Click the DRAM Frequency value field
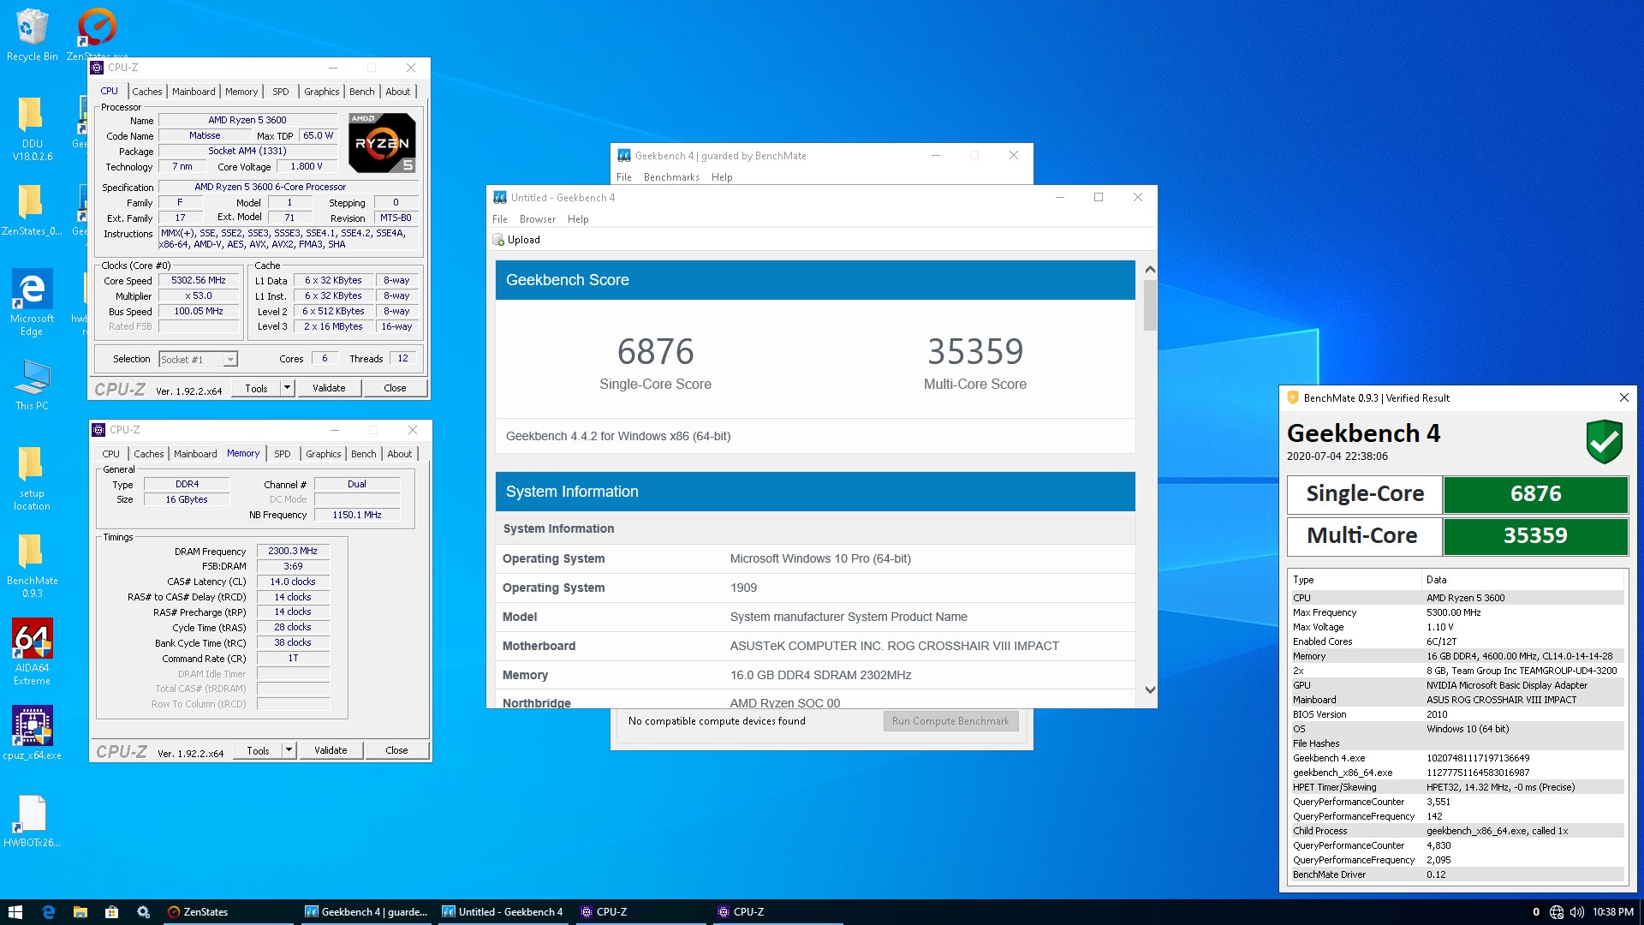1644x925 pixels. click(x=293, y=552)
